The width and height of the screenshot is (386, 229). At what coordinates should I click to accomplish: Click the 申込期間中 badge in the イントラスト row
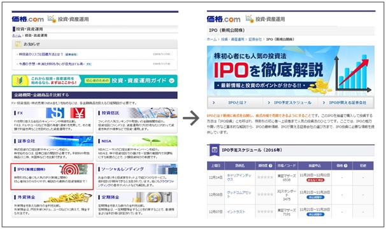tap(315, 214)
